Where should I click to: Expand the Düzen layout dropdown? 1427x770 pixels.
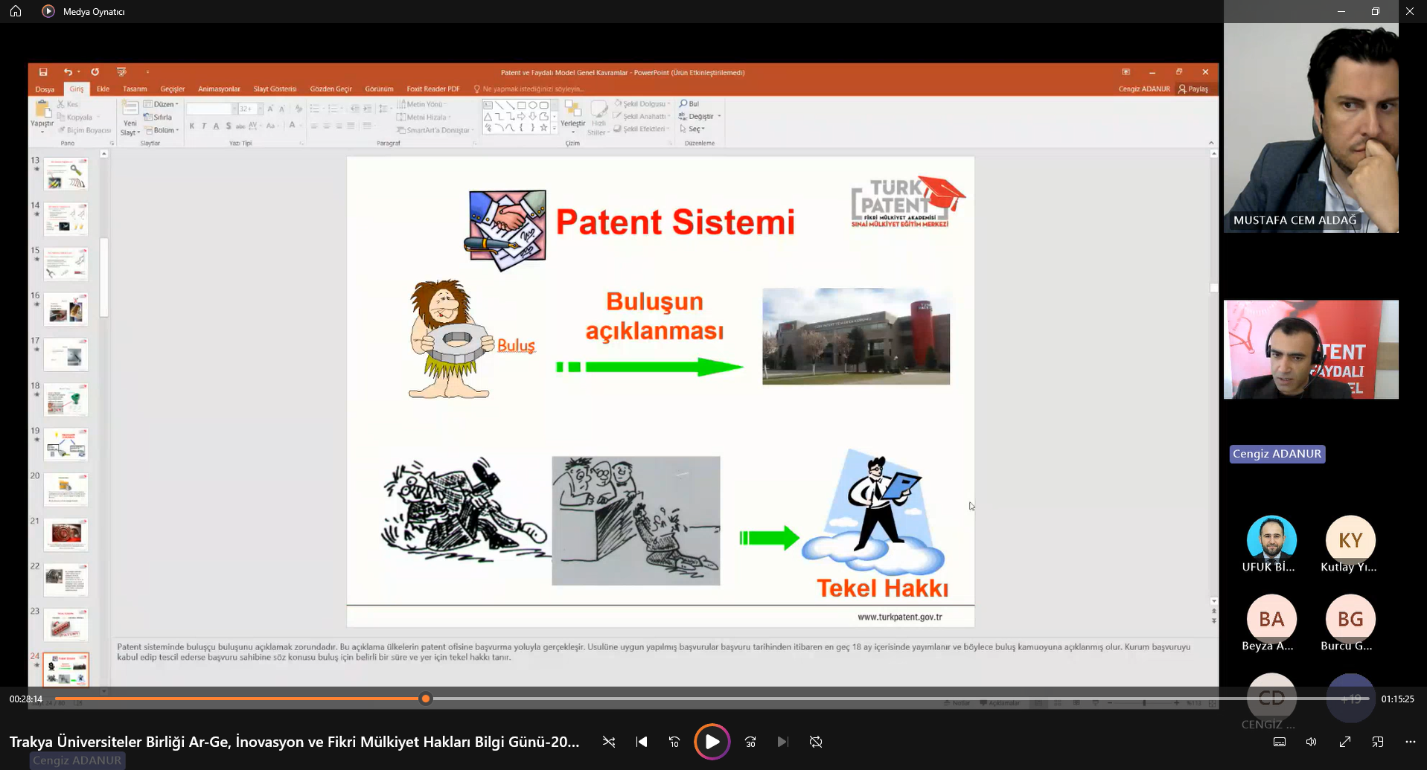162,104
